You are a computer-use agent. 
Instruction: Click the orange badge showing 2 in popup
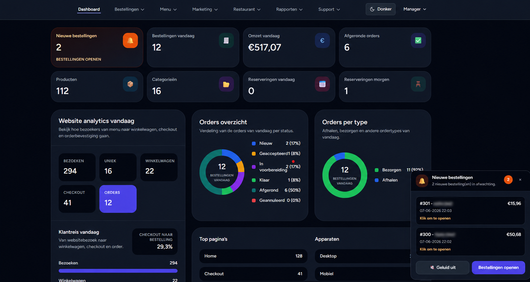508,179
